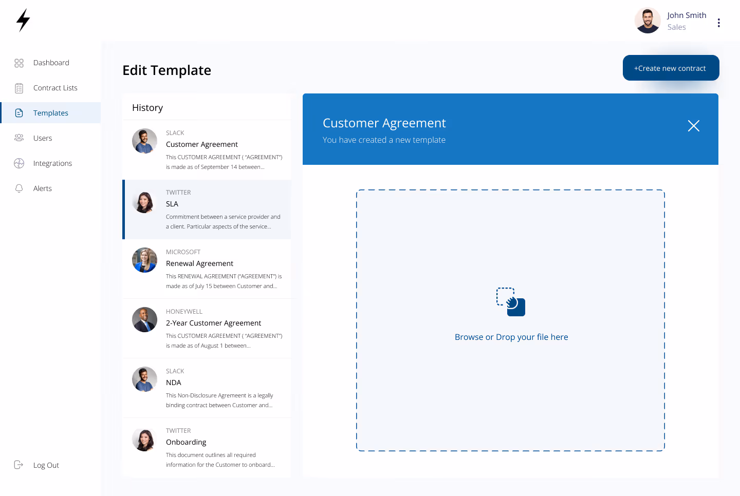Click the file drop icon in upload area
The image size is (740, 496).
click(511, 303)
